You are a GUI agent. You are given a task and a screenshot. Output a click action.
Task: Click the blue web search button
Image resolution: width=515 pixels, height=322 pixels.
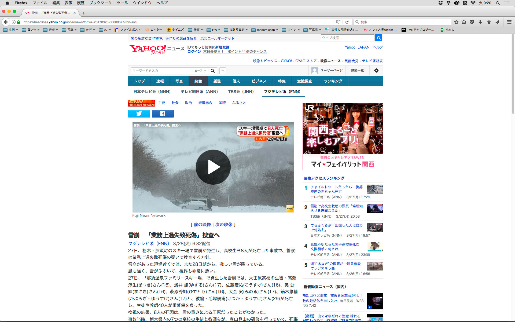click(378, 38)
